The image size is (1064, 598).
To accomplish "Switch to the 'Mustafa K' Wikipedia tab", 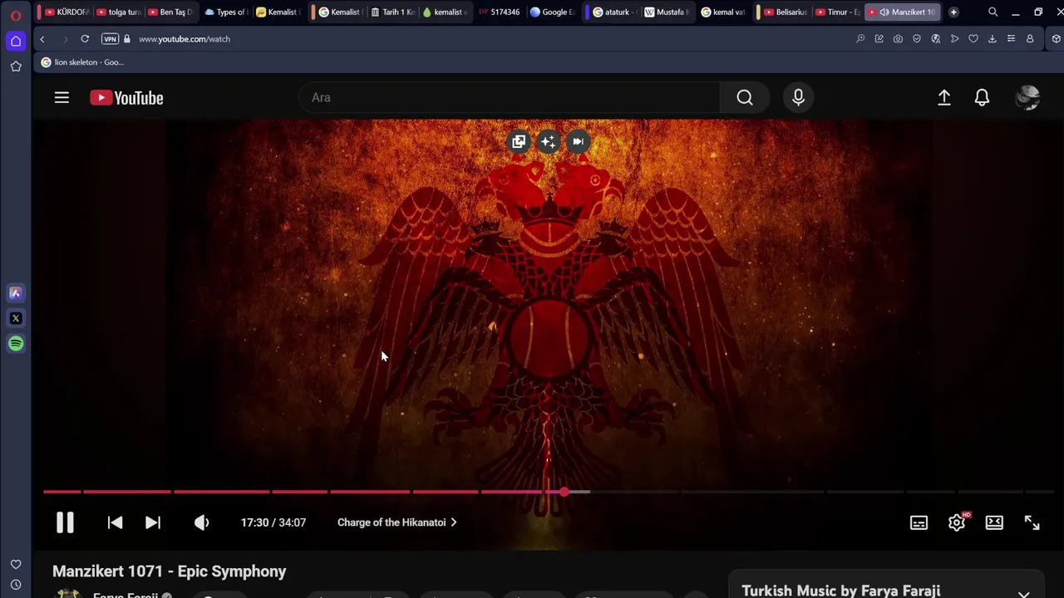I will coord(667,12).
